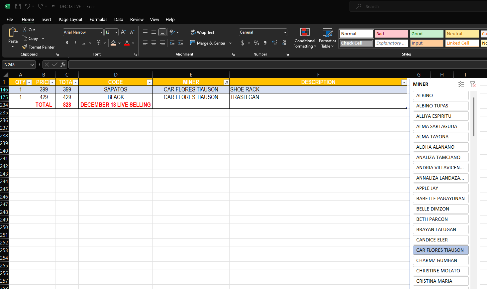Open the File menu
The width and height of the screenshot is (487, 289).
[10, 20]
